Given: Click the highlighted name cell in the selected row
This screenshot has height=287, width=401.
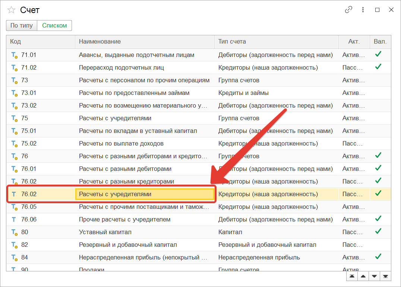Looking at the screenshot, I should (x=145, y=194).
